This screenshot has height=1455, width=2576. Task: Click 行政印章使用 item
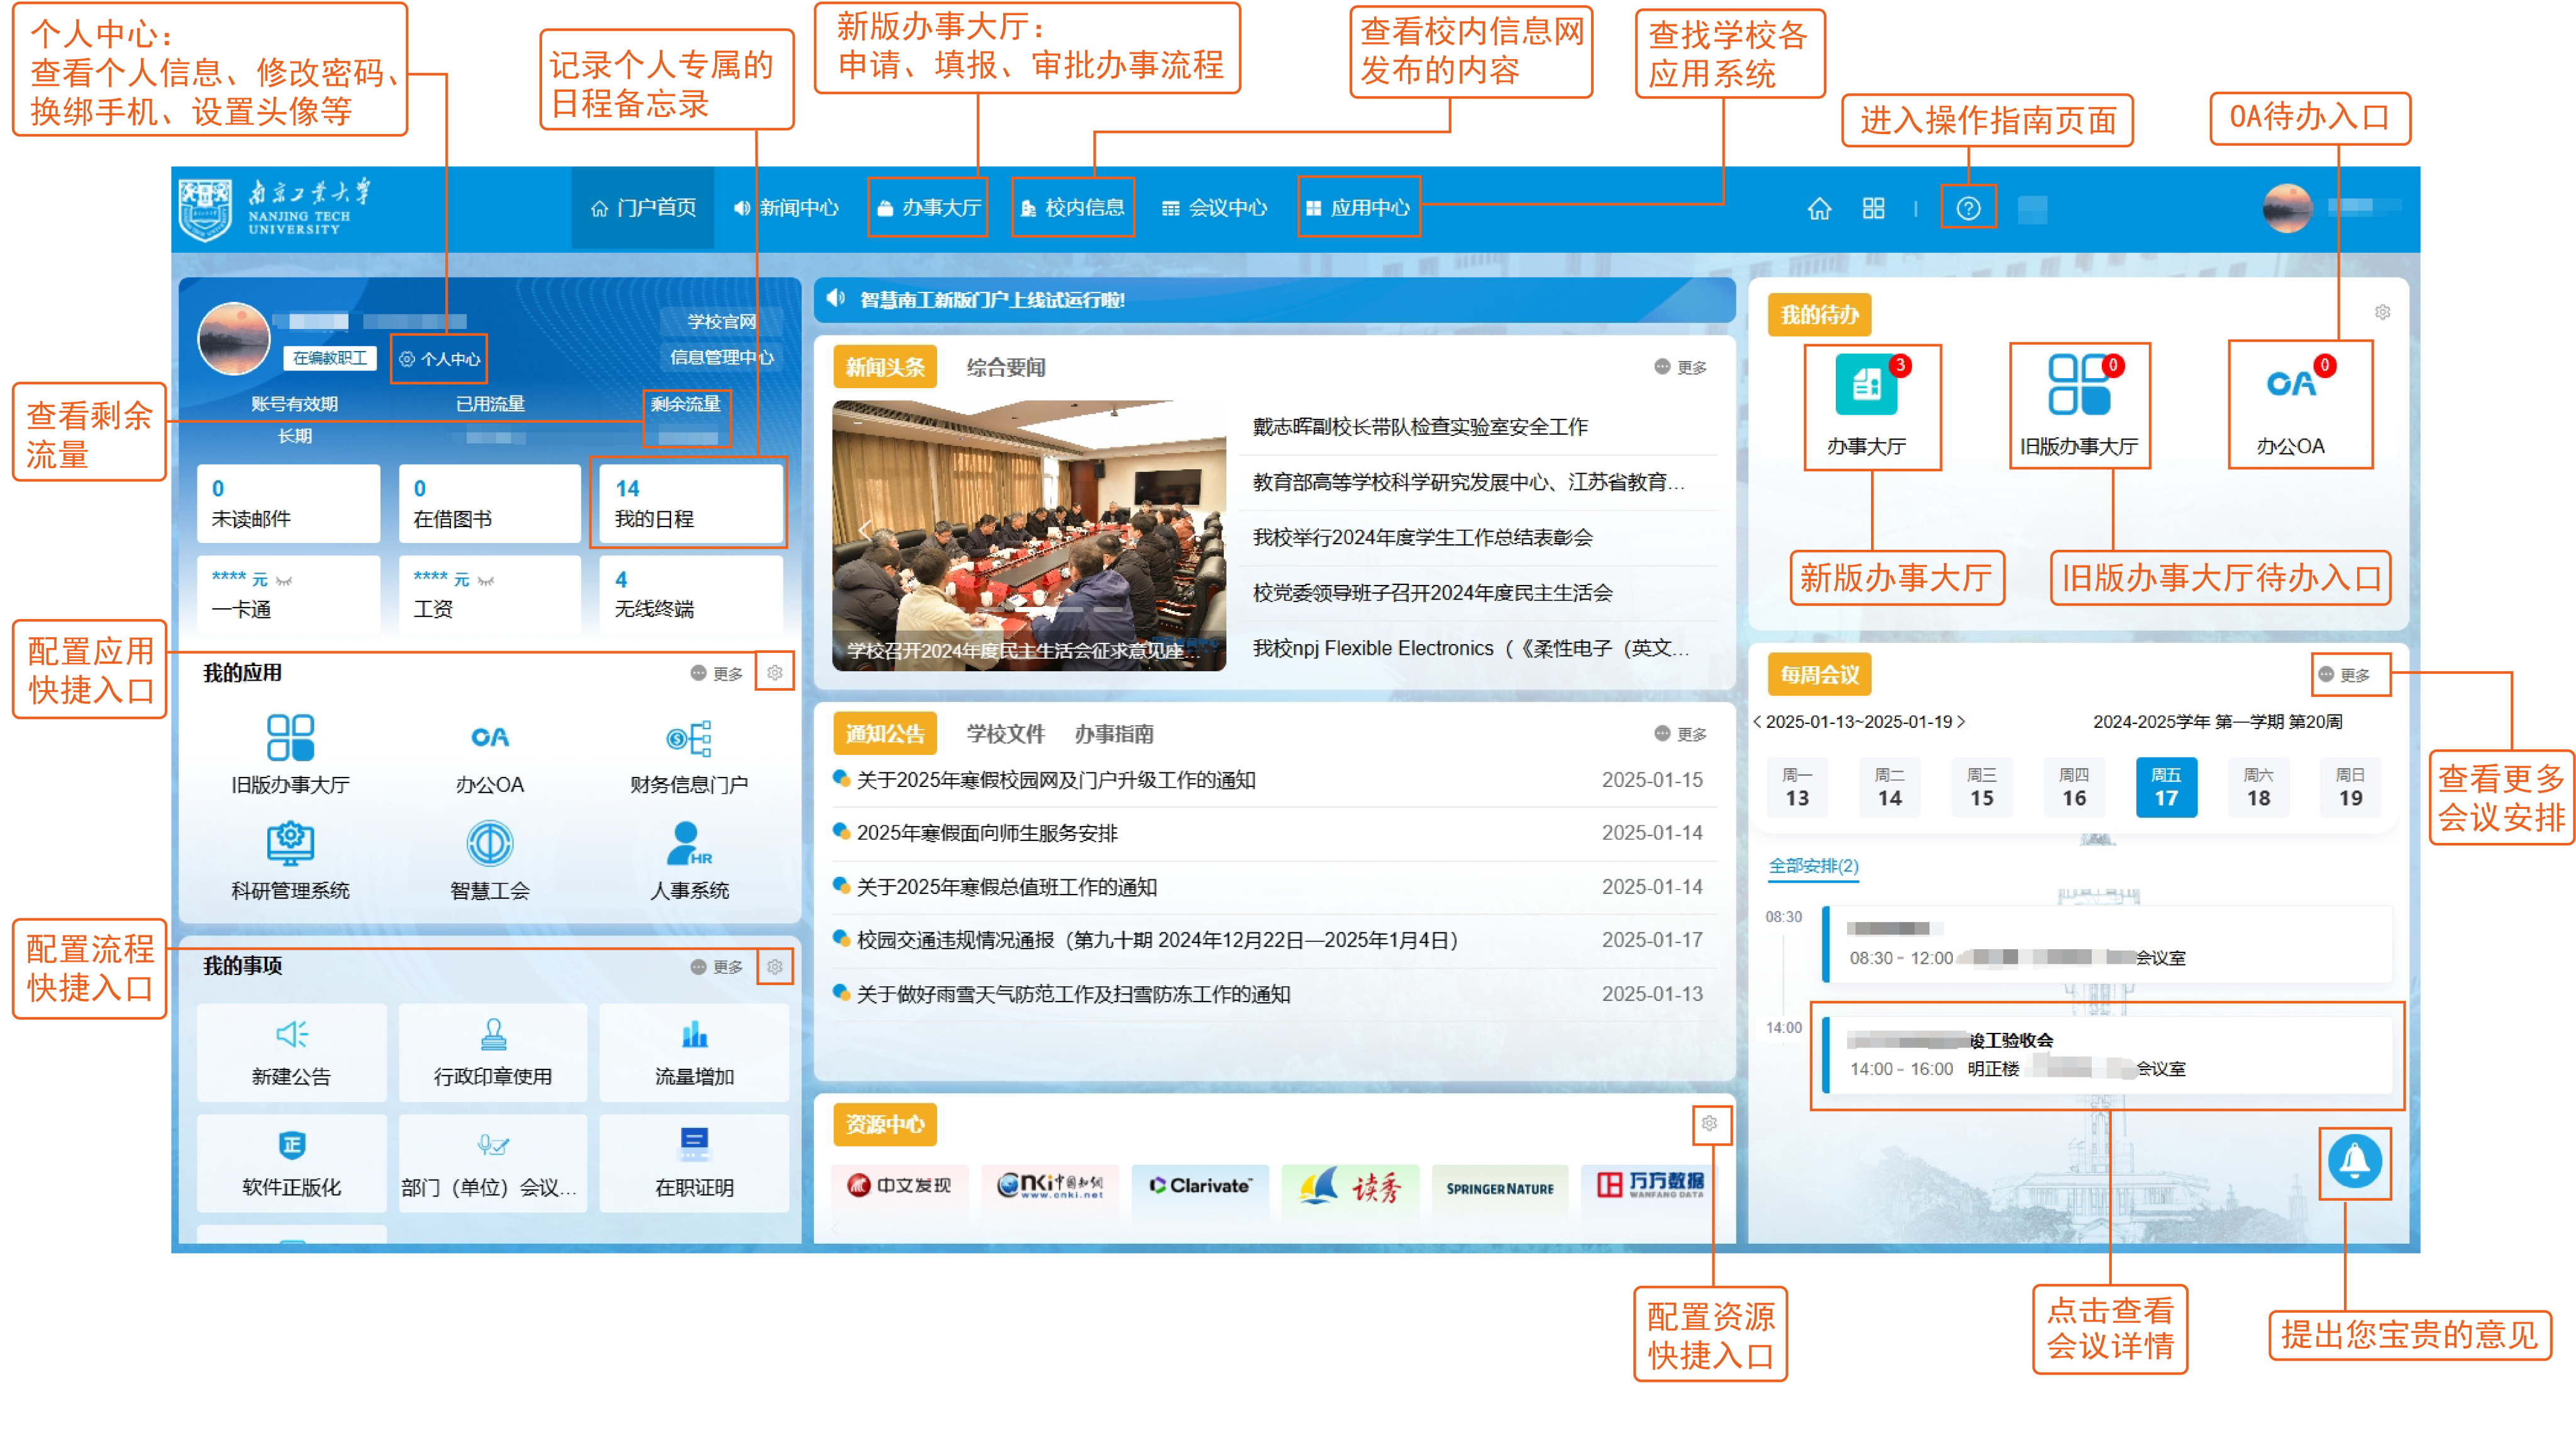tap(492, 1052)
